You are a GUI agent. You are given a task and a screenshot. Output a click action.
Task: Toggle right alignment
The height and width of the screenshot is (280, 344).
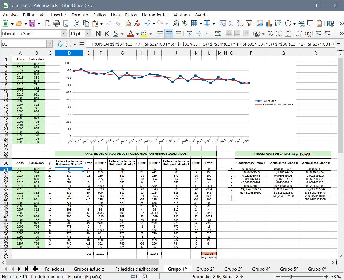coord(178,34)
